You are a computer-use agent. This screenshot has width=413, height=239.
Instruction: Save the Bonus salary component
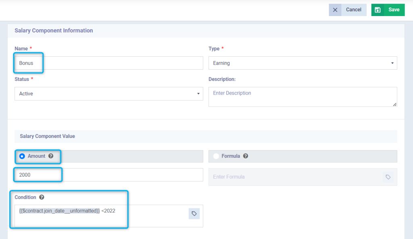pyautogui.click(x=388, y=10)
